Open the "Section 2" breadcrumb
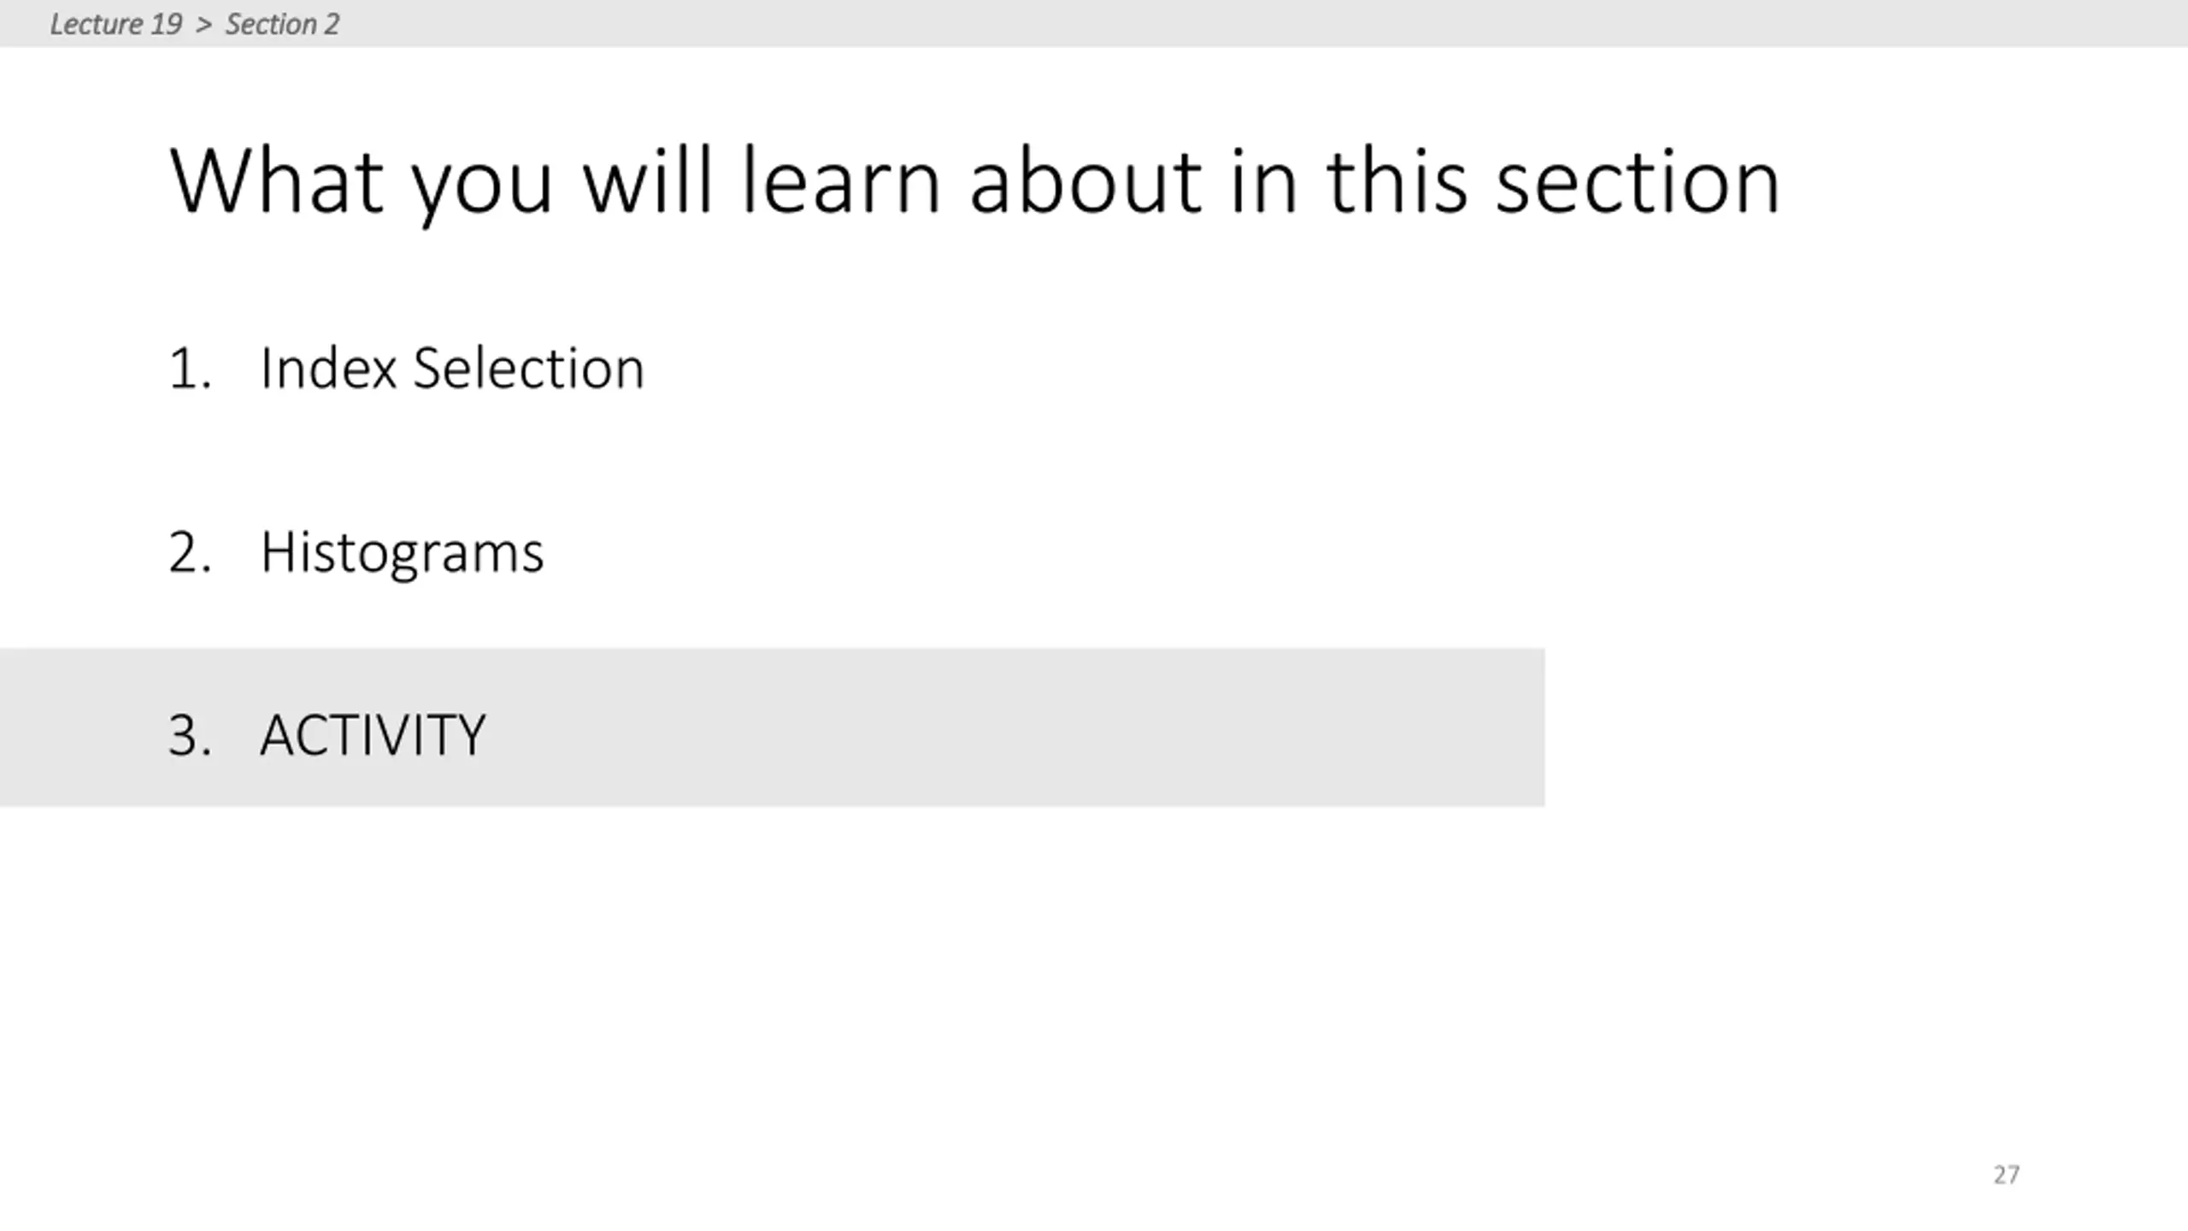This screenshot has width=2188, height=1231. [282, 24]
